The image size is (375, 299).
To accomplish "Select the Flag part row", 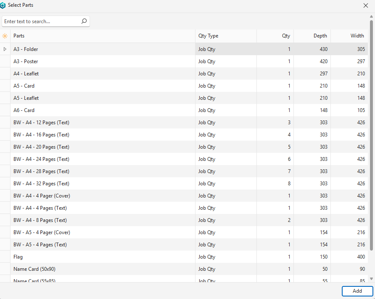I will pyautogui.click(x=103, y=257).
